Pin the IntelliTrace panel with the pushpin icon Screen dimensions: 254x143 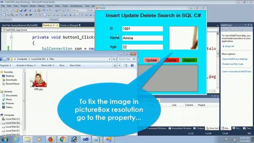coord(248,25)
